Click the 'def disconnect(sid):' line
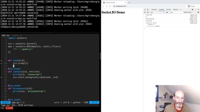 pyautogui.click(x=20, y=88)
